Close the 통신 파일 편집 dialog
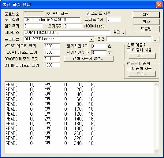The width and height of the screenshot is (164, 158). [x=159, y=5]
